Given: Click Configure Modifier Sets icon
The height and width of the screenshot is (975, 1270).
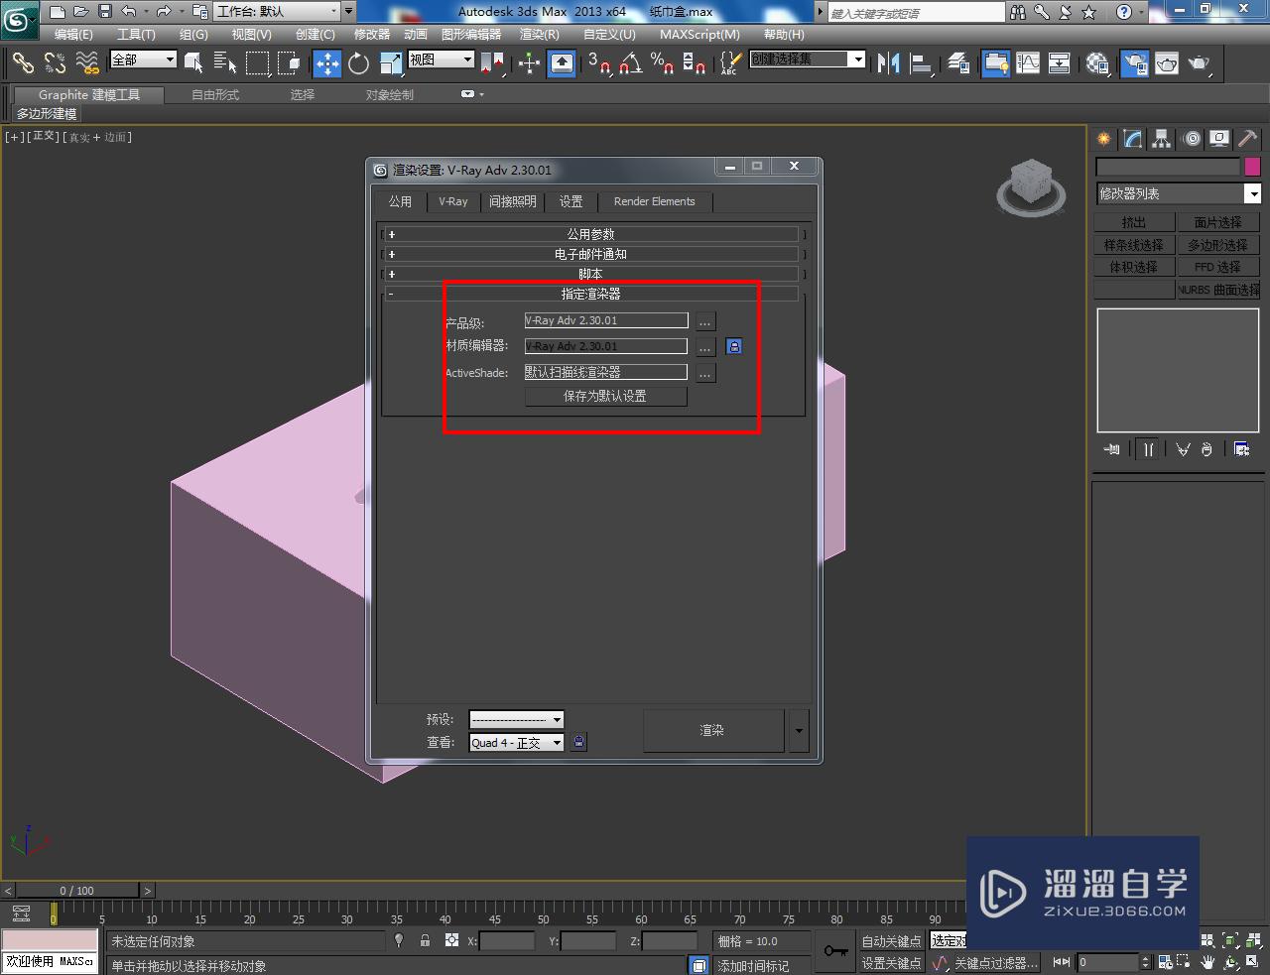Looking at the screenshot, I should [1241, 449].
